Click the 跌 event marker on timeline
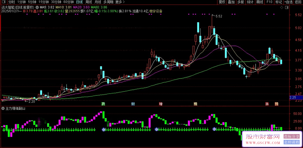 [x=104, y=104]
